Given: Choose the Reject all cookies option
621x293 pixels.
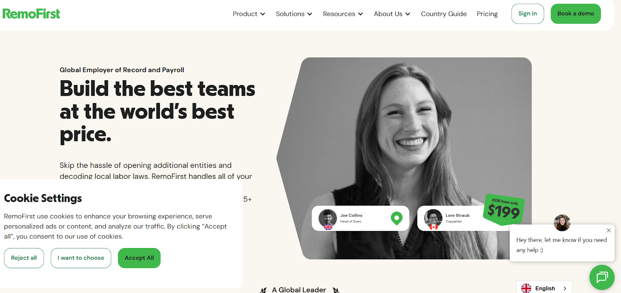Looking at the screenshot, I should click(24, 258).
